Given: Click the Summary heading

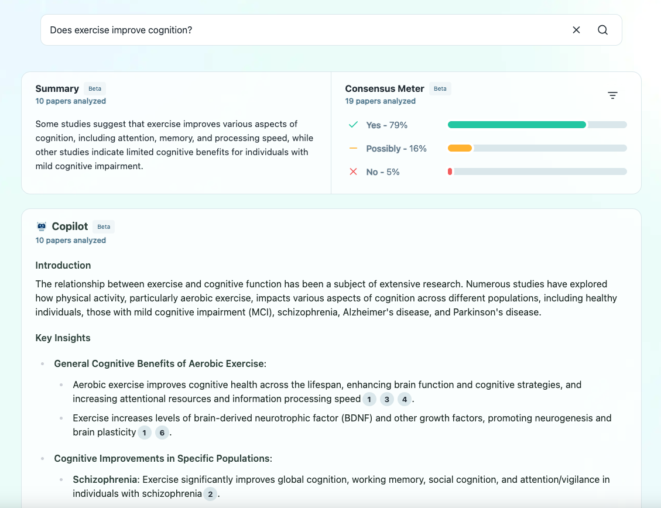Looking at the screenshot, I should tap(57, 89).
